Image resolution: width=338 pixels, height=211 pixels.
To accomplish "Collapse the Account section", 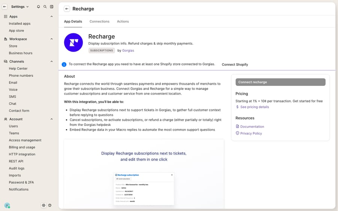I will tap(51, 119).
